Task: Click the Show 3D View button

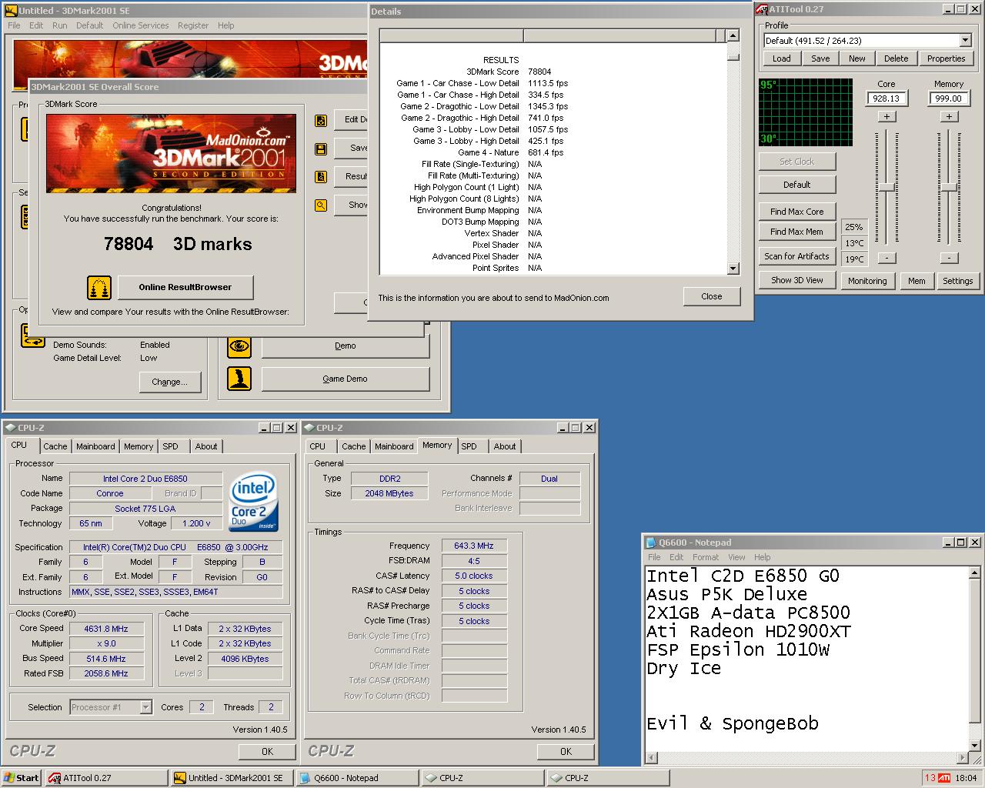Action: (796, 280)
